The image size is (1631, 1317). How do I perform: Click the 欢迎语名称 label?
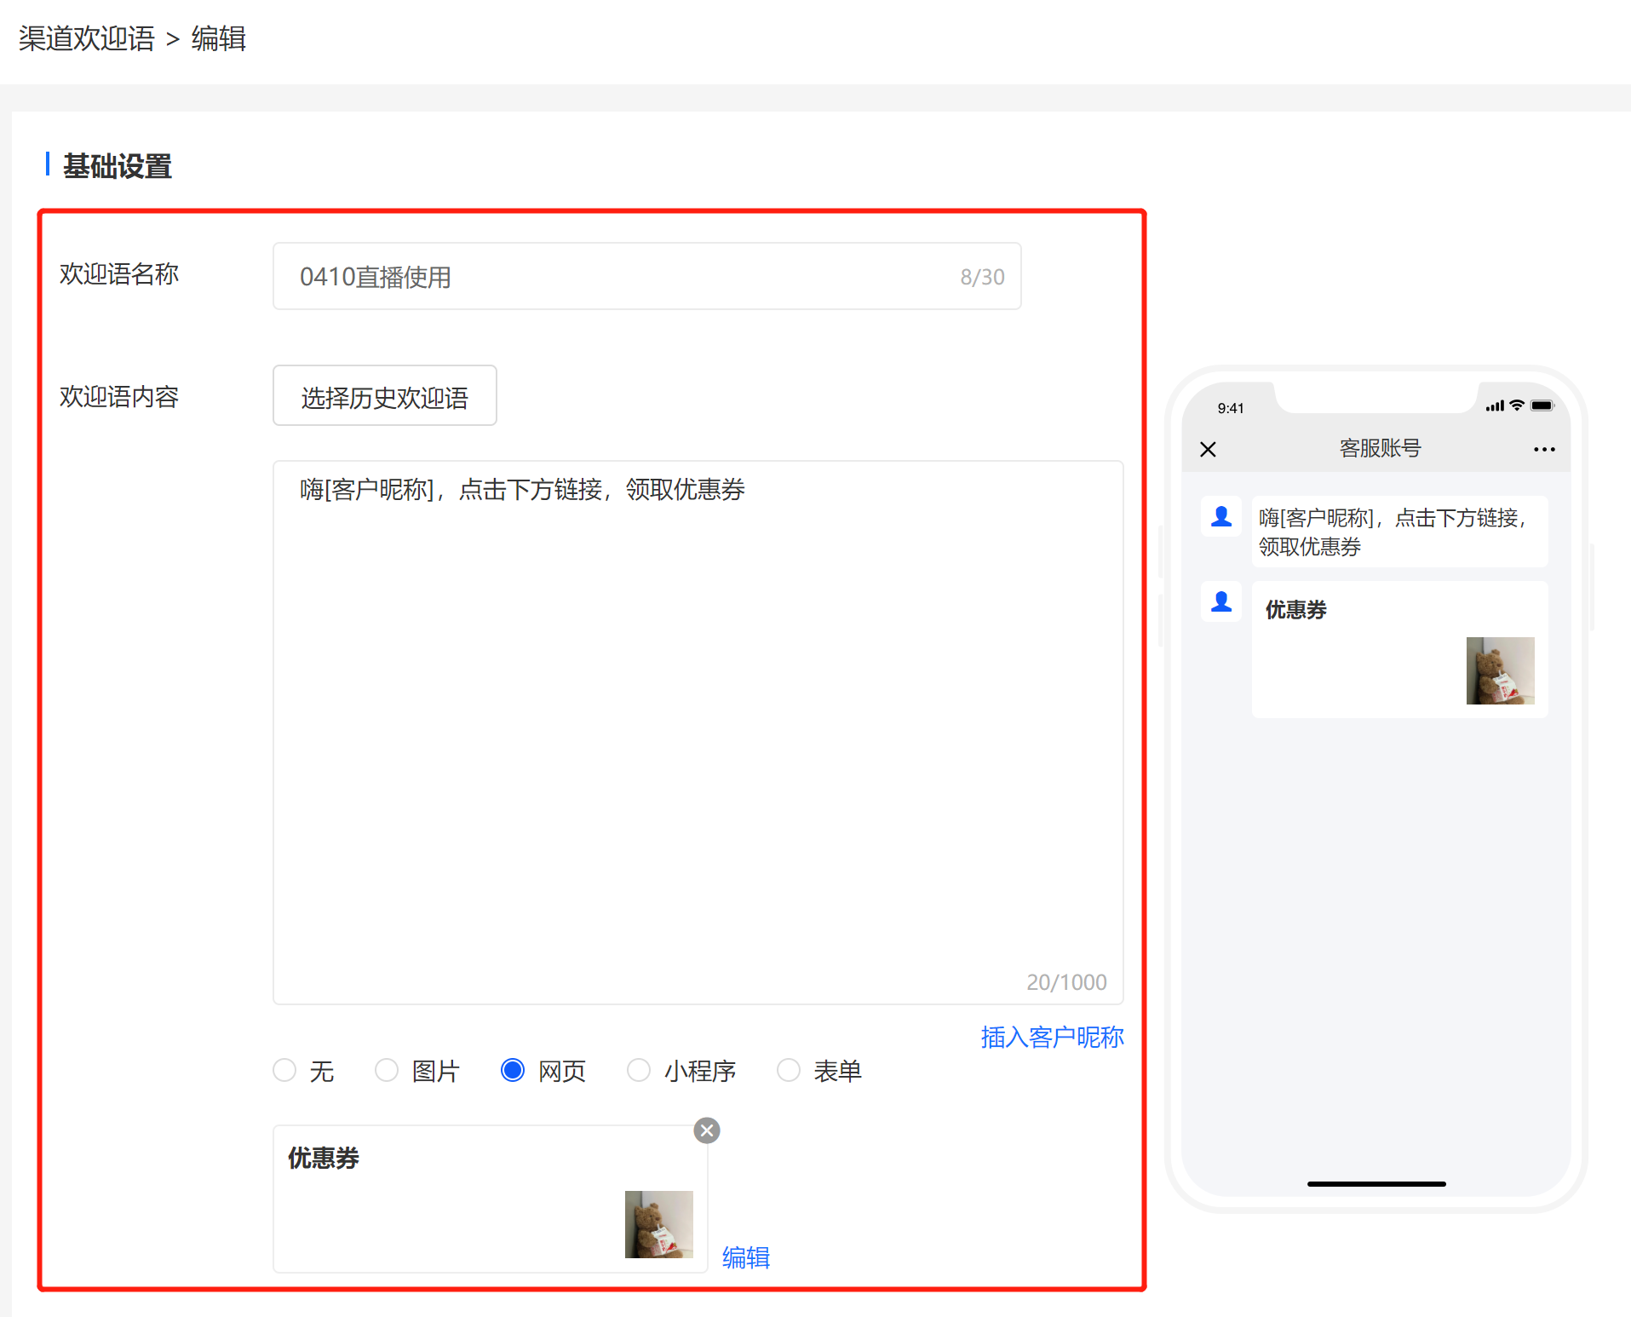click(119, 274)
